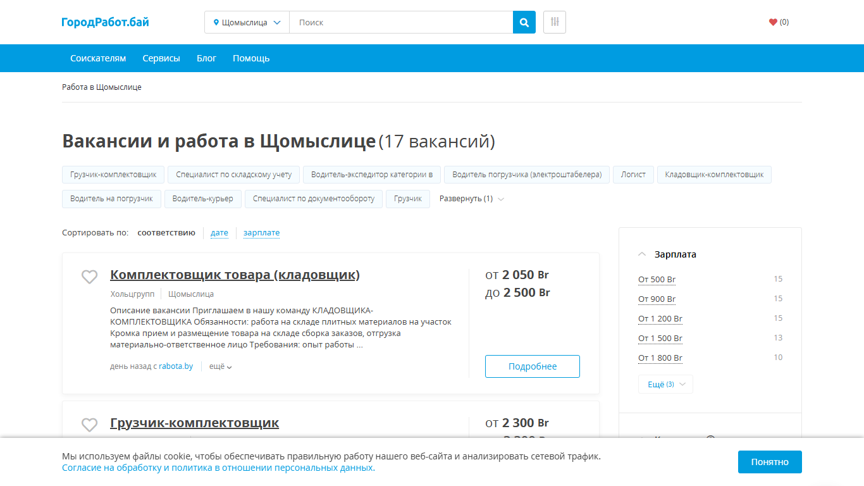This screenshot has height=486, width=864.
Task: Open the Грузчик-комплектовщик vacancy title
Action: point(194,423)
